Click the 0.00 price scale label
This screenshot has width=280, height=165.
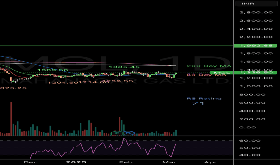248,127
